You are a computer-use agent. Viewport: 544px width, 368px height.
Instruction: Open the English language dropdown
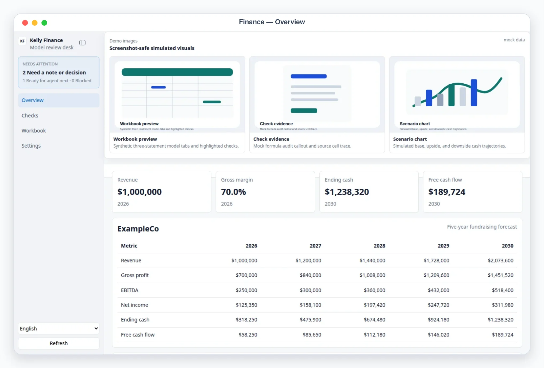[x=59, y=328]
